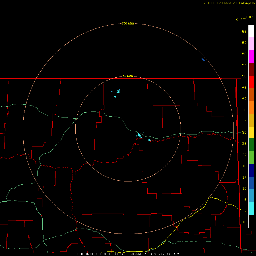256x256 pixels.
Task: Click the largest cyan echo near radar center
Action: (x=139, y=135)
